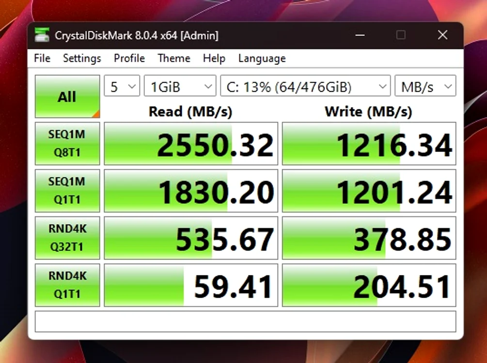Click the Read (MB/s) column header

pos(190,112)
